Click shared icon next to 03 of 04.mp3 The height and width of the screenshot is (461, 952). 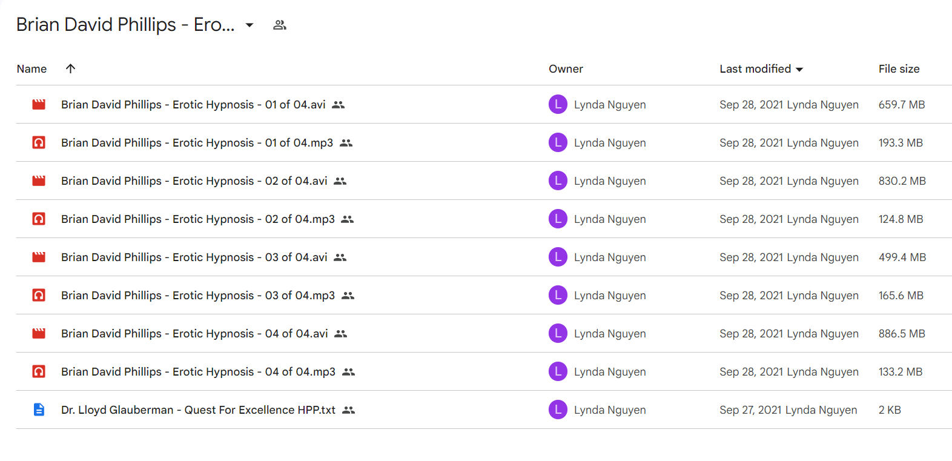coord(348,296)
